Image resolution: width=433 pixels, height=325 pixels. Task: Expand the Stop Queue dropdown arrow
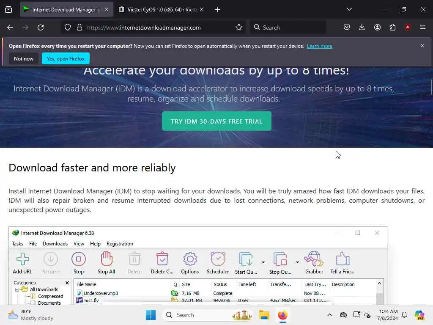point(297,262)
